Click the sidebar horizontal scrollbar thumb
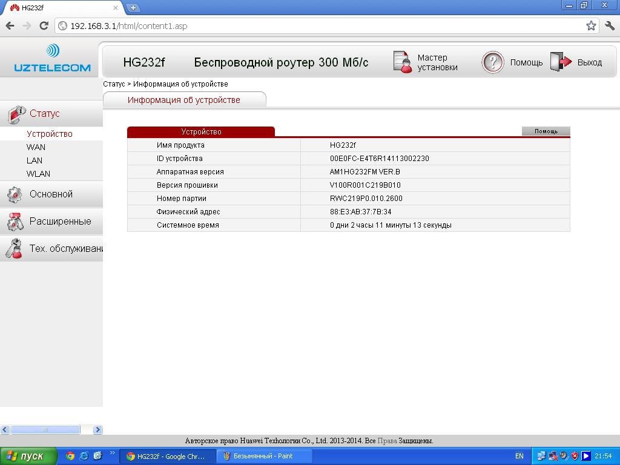620x465 pixels. (x=45, y=429)
